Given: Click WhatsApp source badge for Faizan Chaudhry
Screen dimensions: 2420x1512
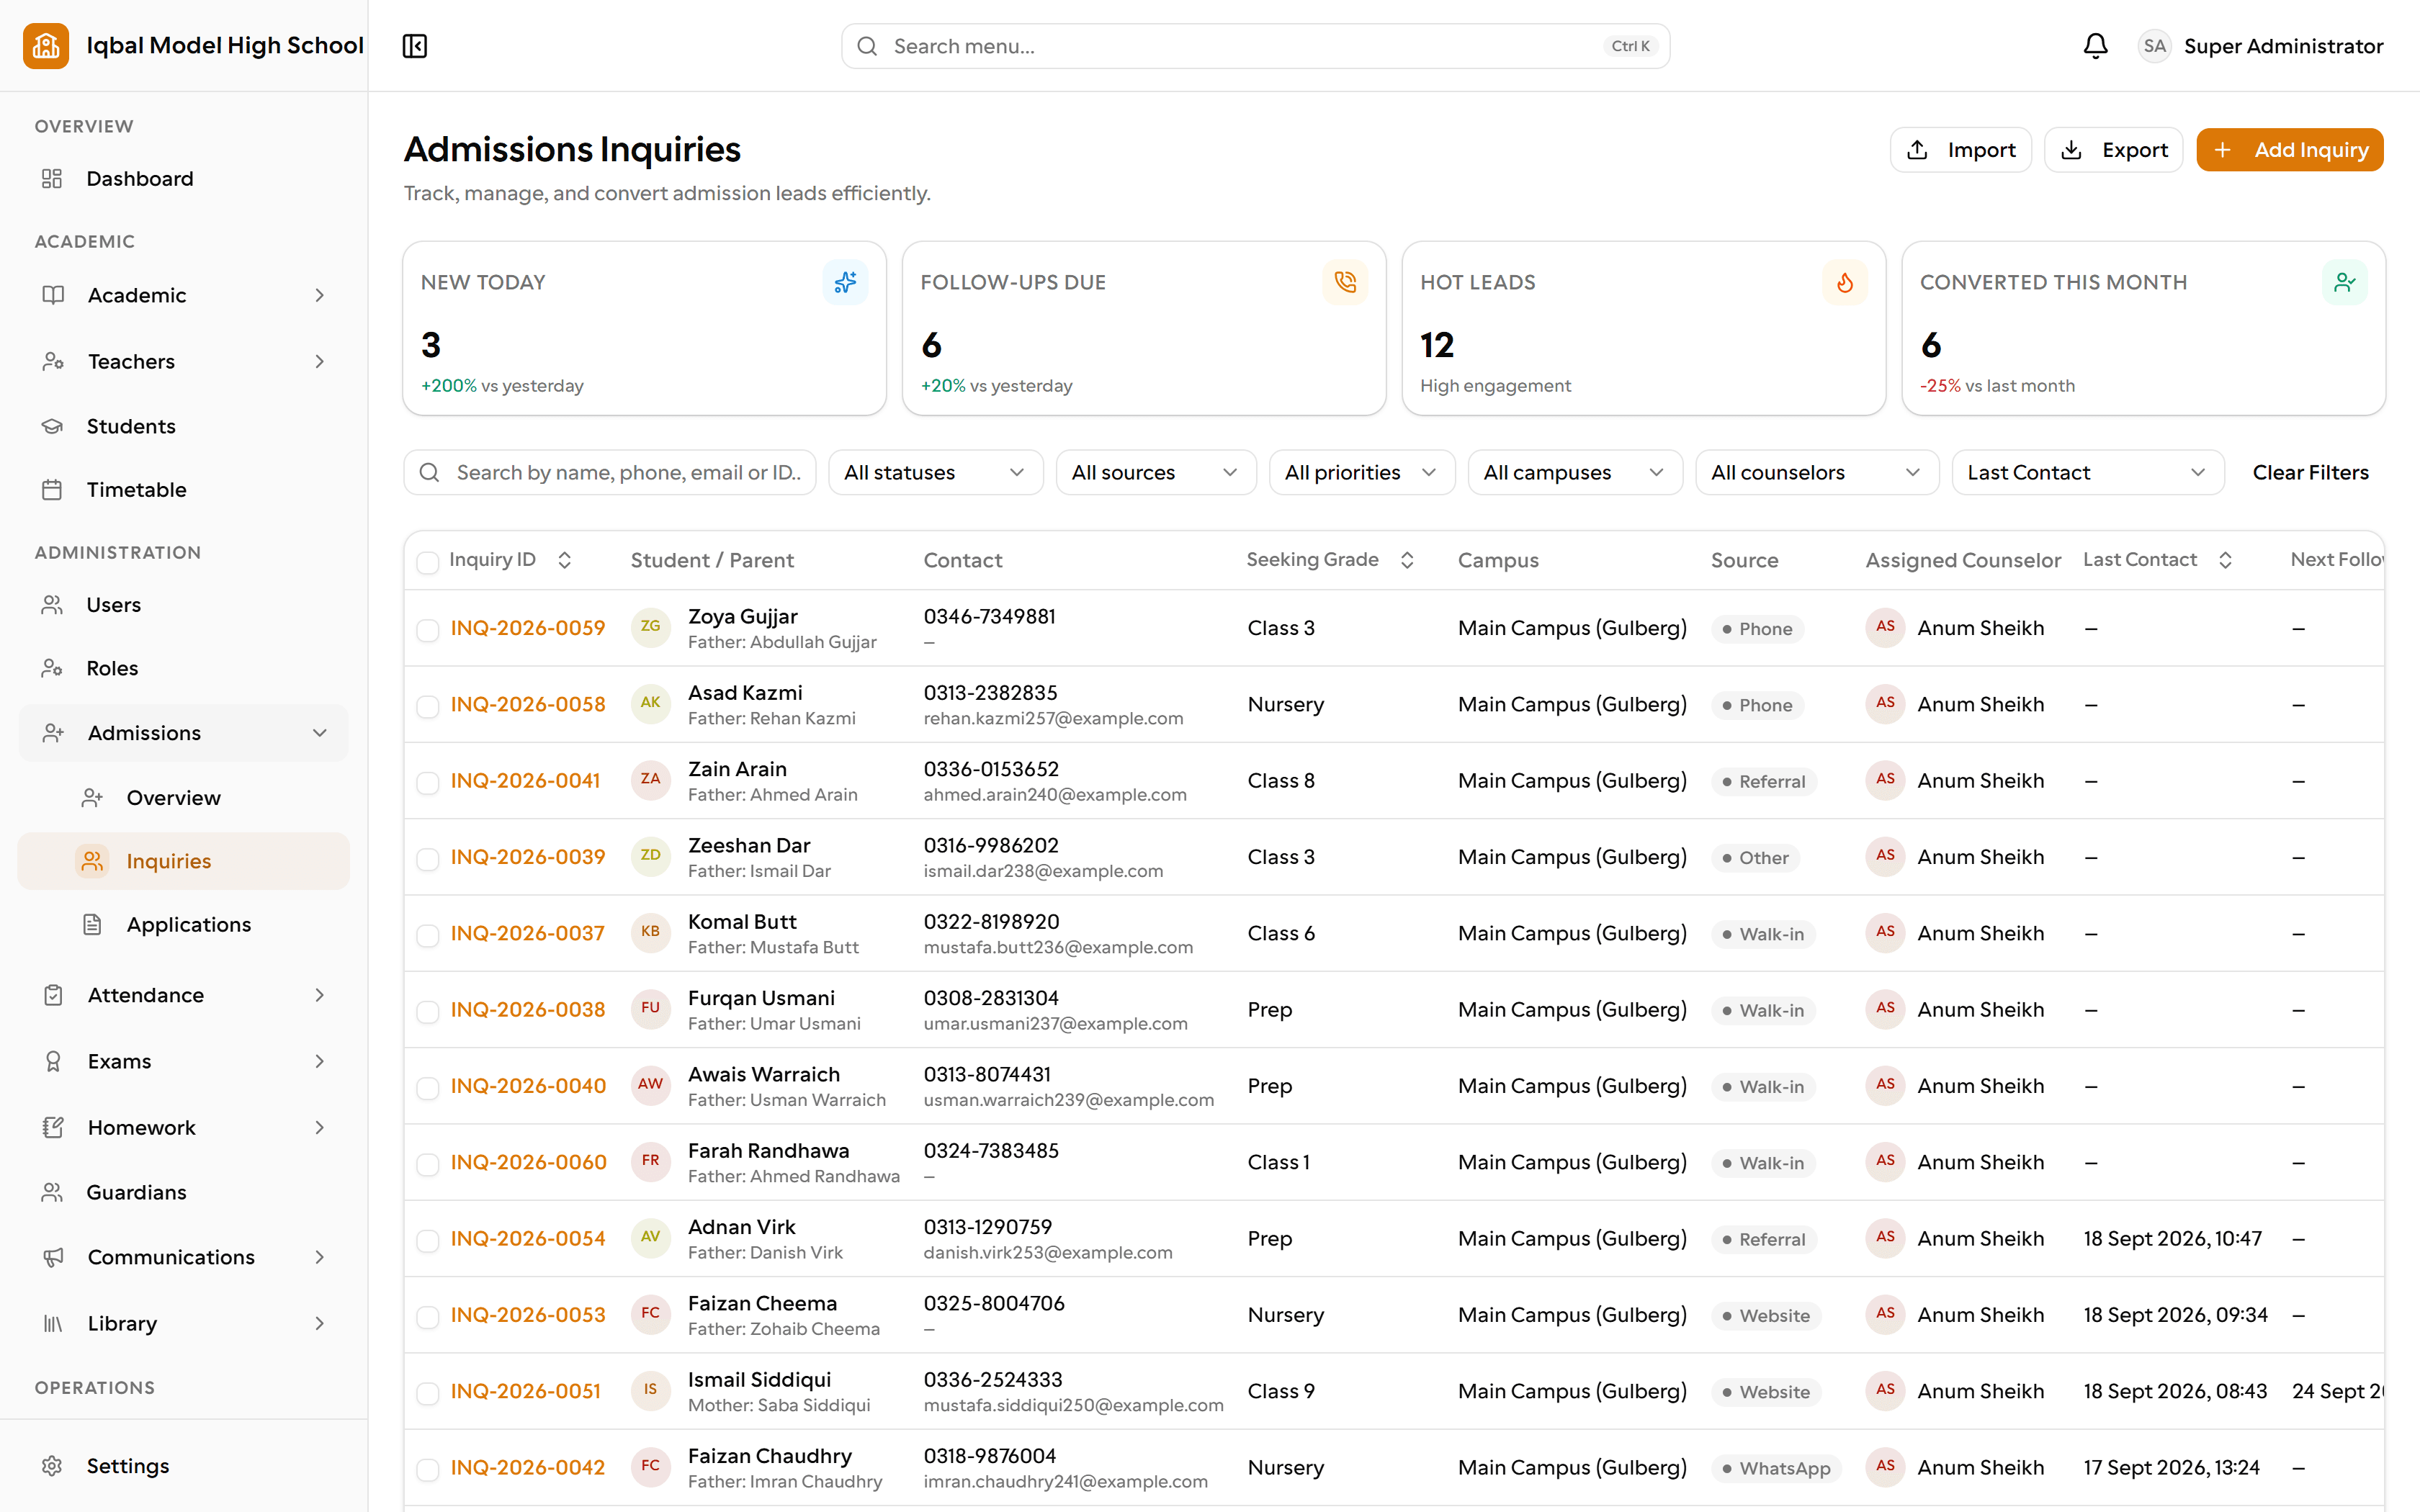Looking at the screenshot, I should [1776, 1468].
